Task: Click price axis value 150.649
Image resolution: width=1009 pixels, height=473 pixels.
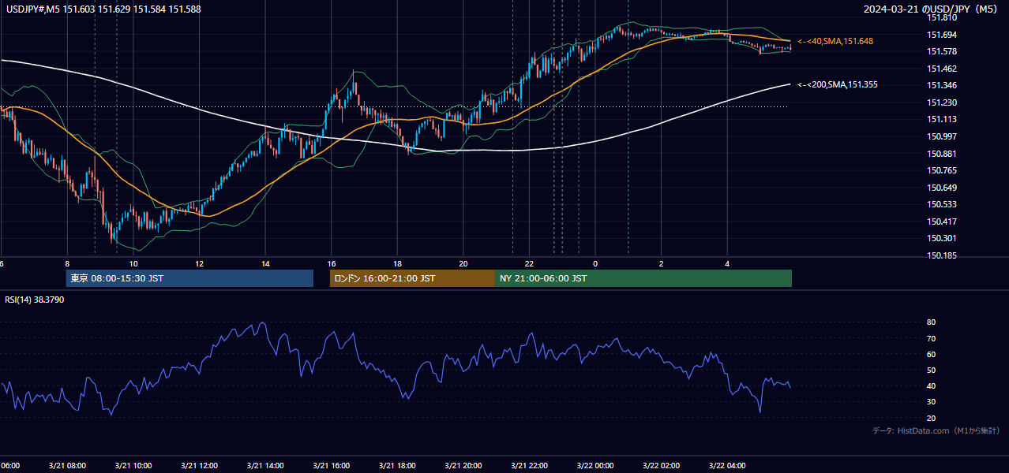Action: click(942, 188)
